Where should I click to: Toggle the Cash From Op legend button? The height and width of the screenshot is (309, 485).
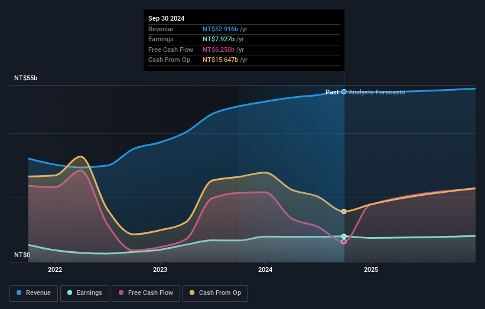click(x=215, y=293)
